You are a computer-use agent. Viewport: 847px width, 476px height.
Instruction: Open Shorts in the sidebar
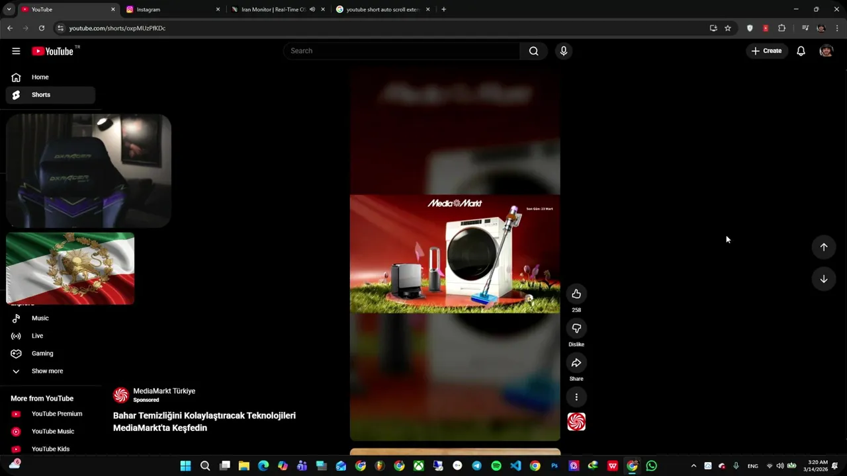pyautogui.click(x=51, y=95)
